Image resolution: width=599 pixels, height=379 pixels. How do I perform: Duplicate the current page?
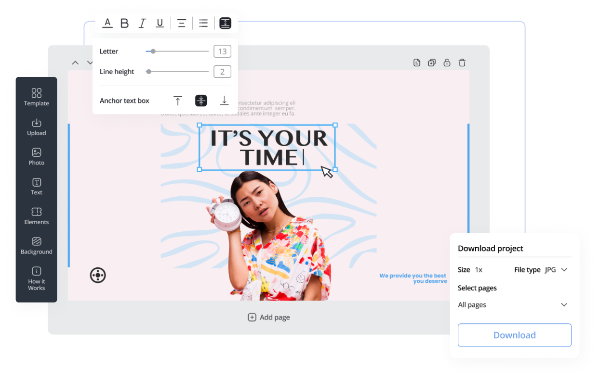click(x=432, y=63)
